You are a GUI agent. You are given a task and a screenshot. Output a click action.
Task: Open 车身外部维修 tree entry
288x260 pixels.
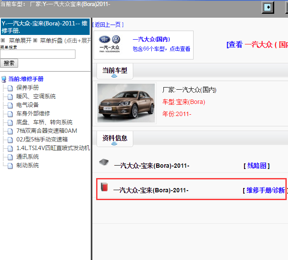pos(33,113)
